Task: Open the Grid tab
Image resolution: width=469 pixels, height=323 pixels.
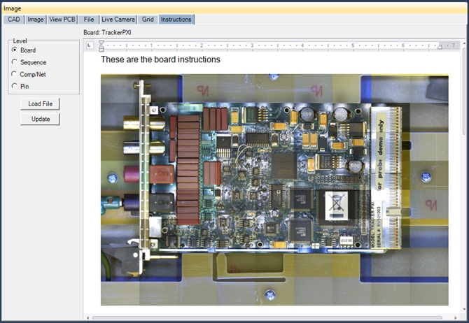Action: coord(148,20)
